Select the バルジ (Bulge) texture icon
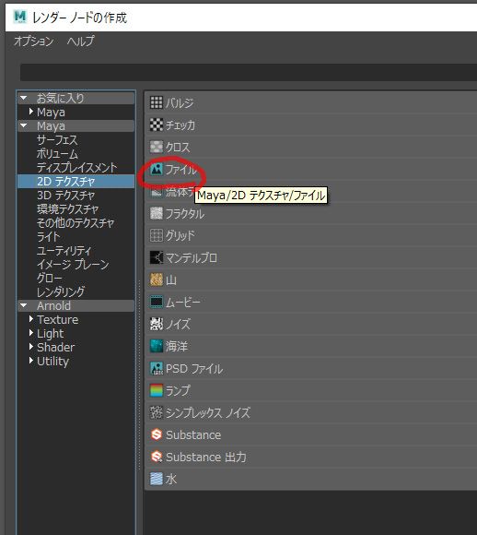477x535 pixels. tap(157, 102)
